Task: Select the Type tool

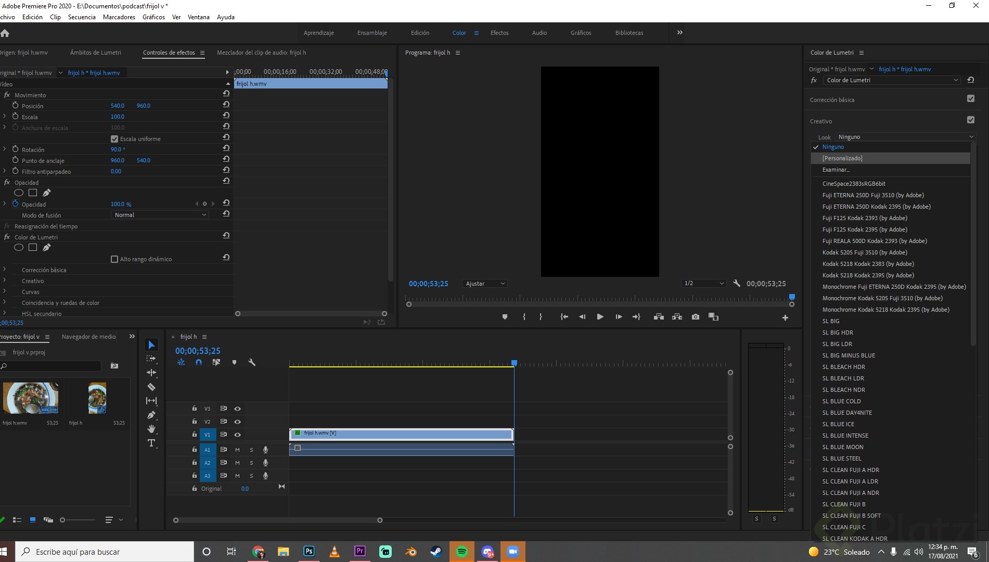Action: pyautogui.click(x=151, y=443)
